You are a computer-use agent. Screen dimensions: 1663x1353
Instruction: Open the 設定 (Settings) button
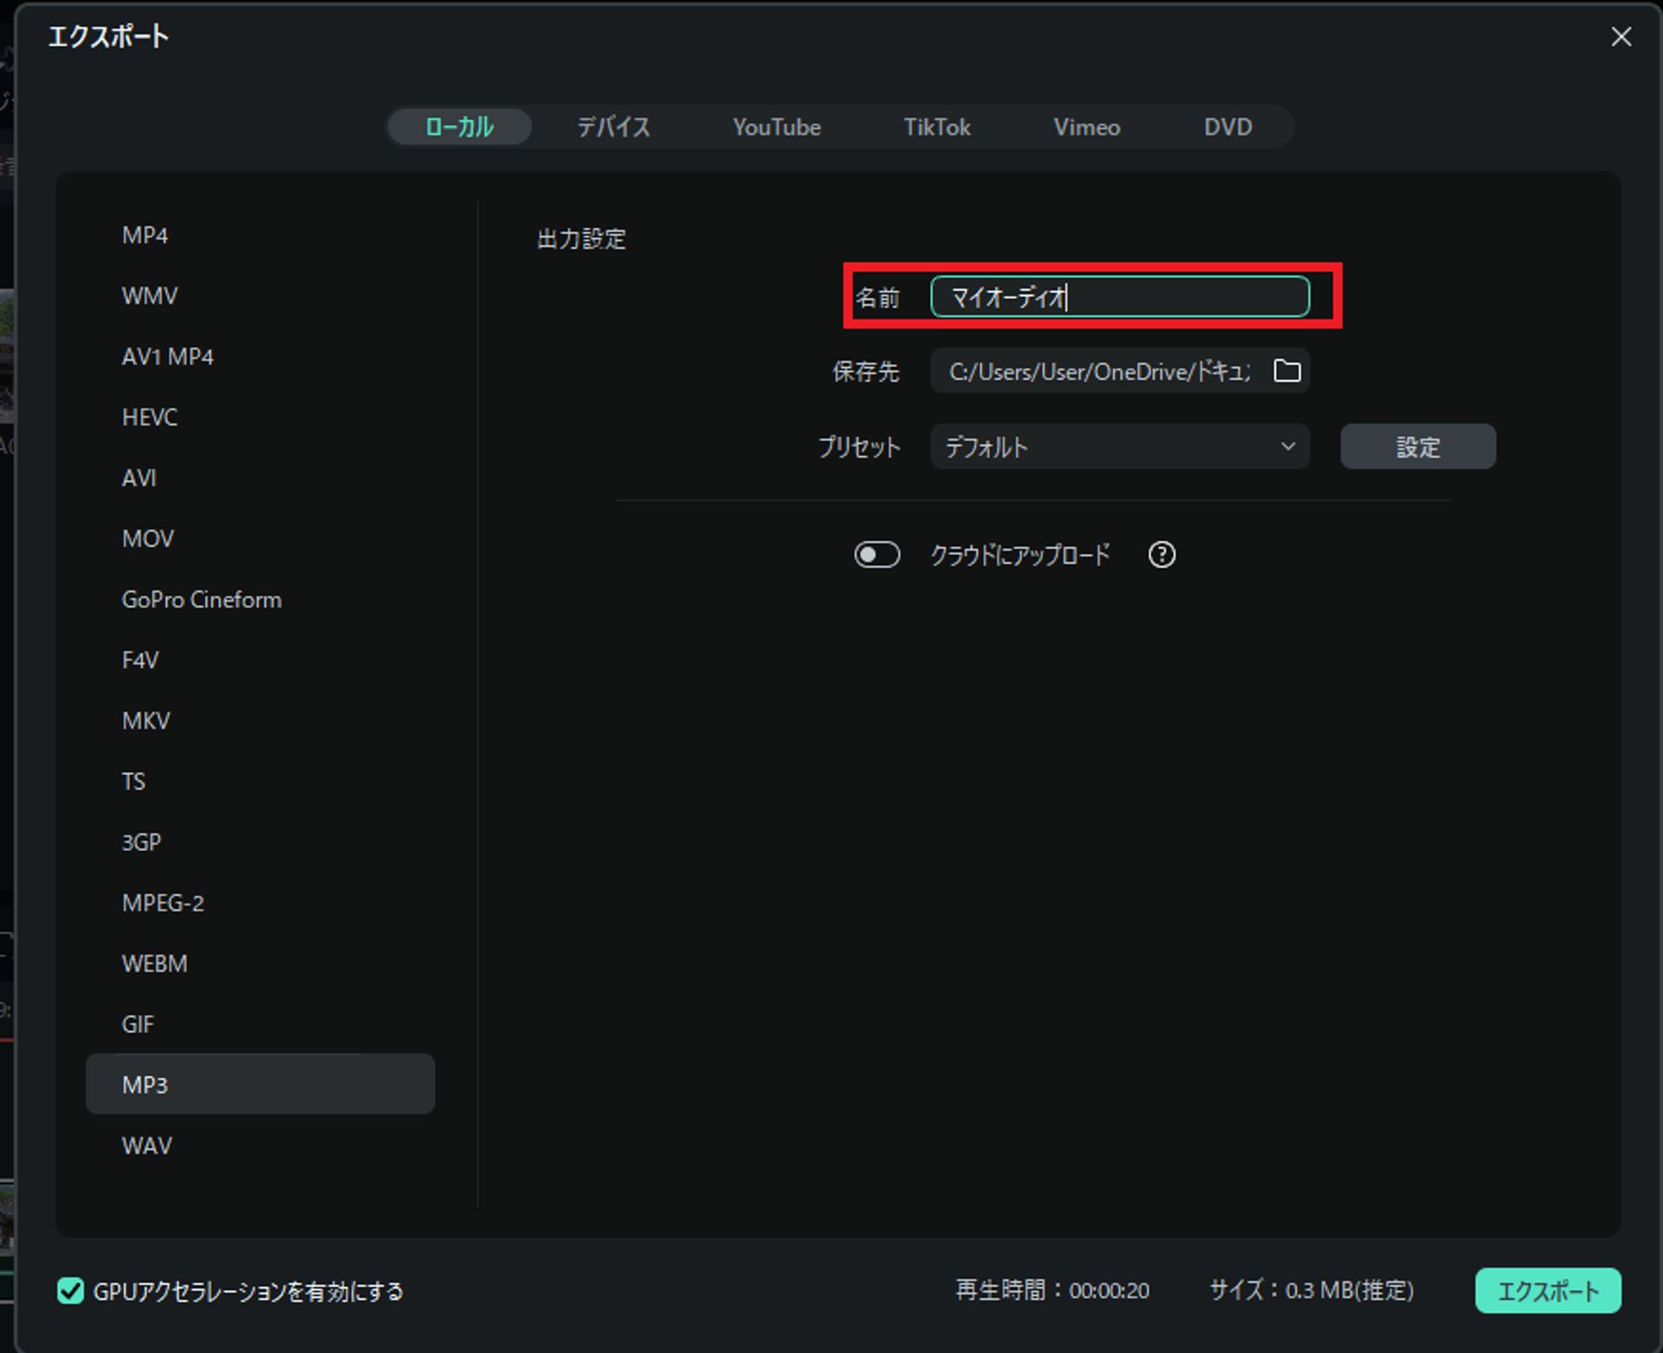coord(1417,447)
